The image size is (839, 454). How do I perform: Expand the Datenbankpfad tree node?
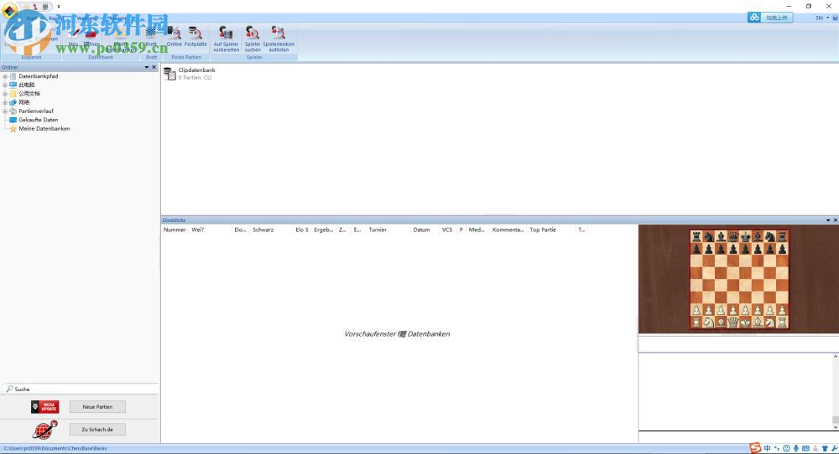tap(5, 76)
